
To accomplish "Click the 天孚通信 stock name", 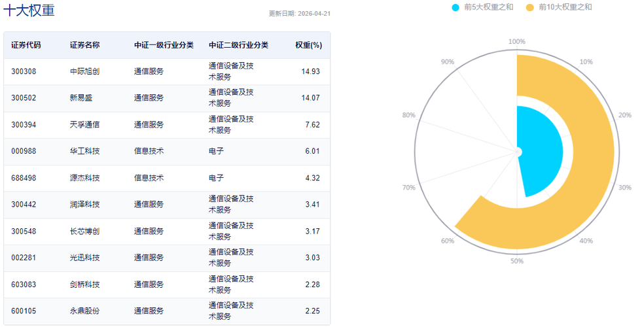I will pos(84,124).
